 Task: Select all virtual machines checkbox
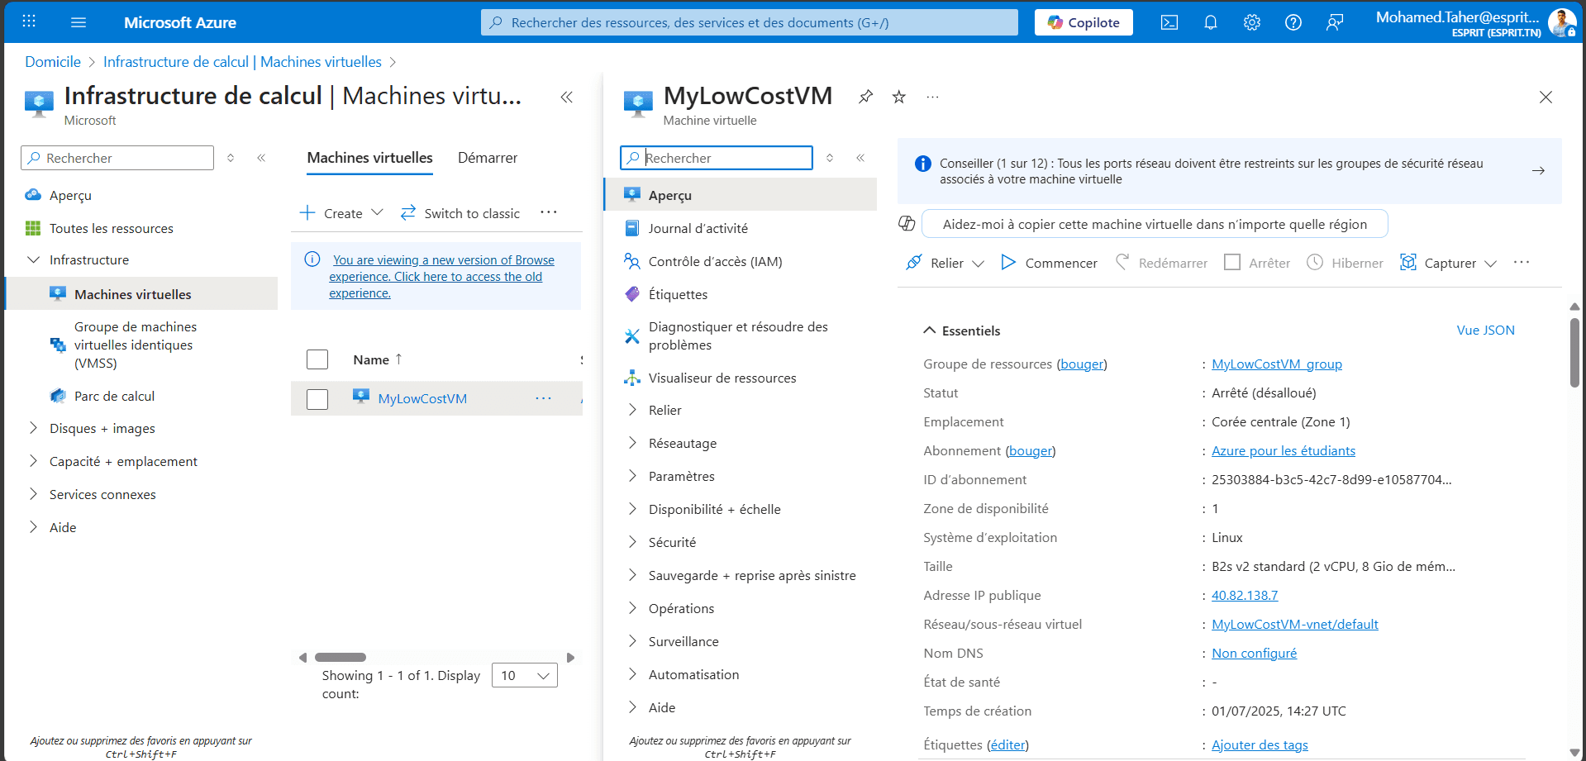[317, 359]
